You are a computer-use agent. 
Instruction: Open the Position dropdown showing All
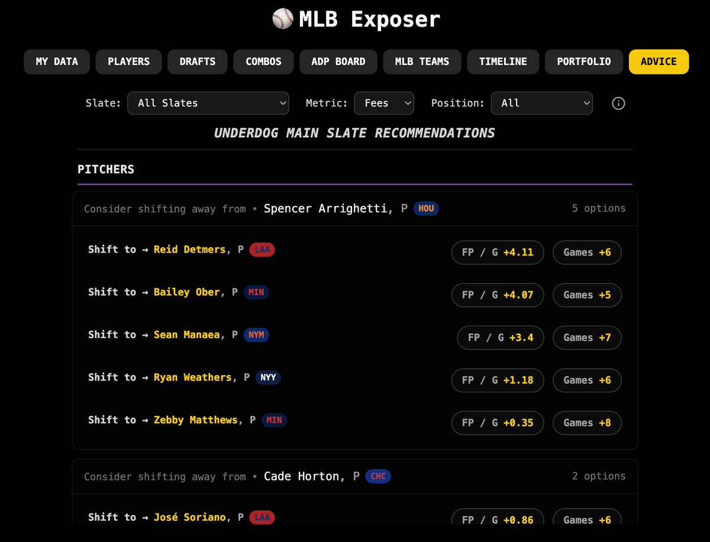coord(542,103)
